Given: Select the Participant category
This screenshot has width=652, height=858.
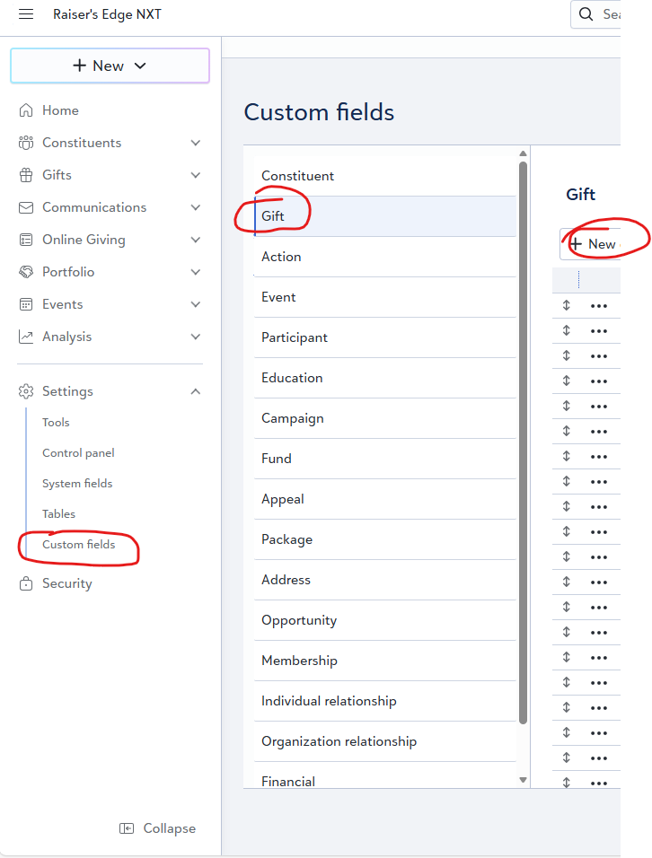Looking at the screenshot, I should (x=385, y=337).
